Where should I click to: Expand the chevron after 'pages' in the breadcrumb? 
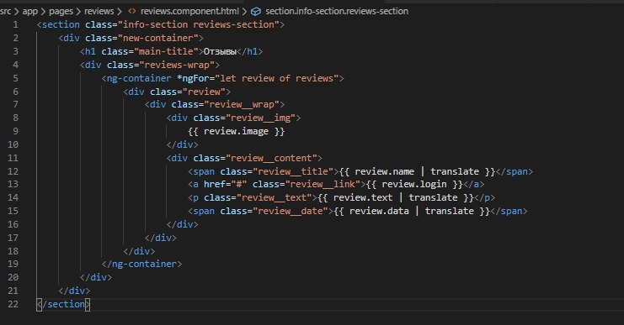tap(78, 11)
